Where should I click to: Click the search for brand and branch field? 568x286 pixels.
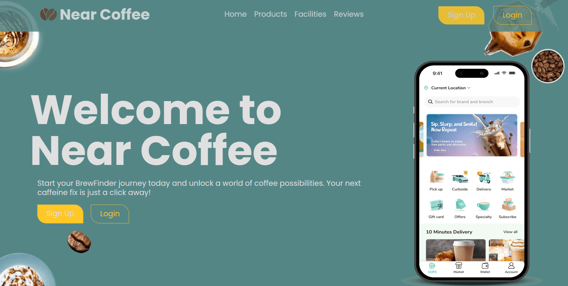coord(472,102)
